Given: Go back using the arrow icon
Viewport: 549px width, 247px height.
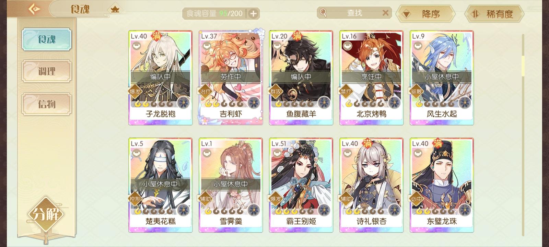Looking at the screenshot, I should [34, 9].
